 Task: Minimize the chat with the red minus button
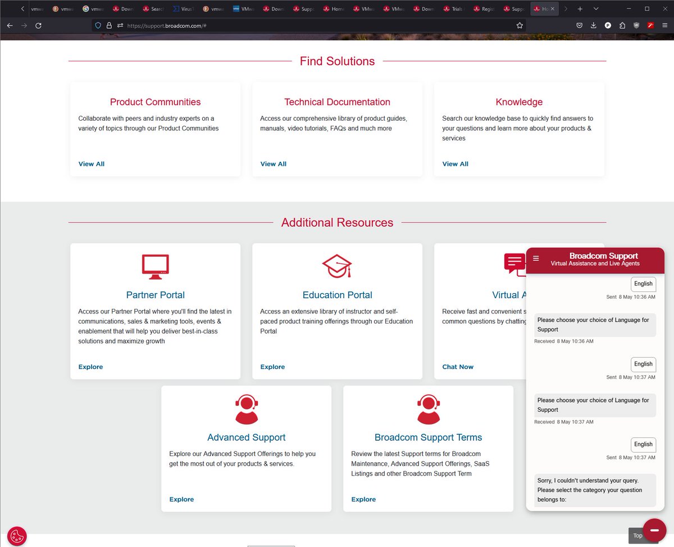point(654,530)
